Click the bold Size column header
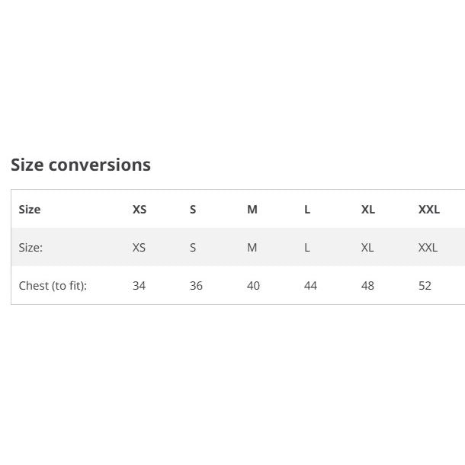Viewport: 465px width, 465px height. [30, 209]
